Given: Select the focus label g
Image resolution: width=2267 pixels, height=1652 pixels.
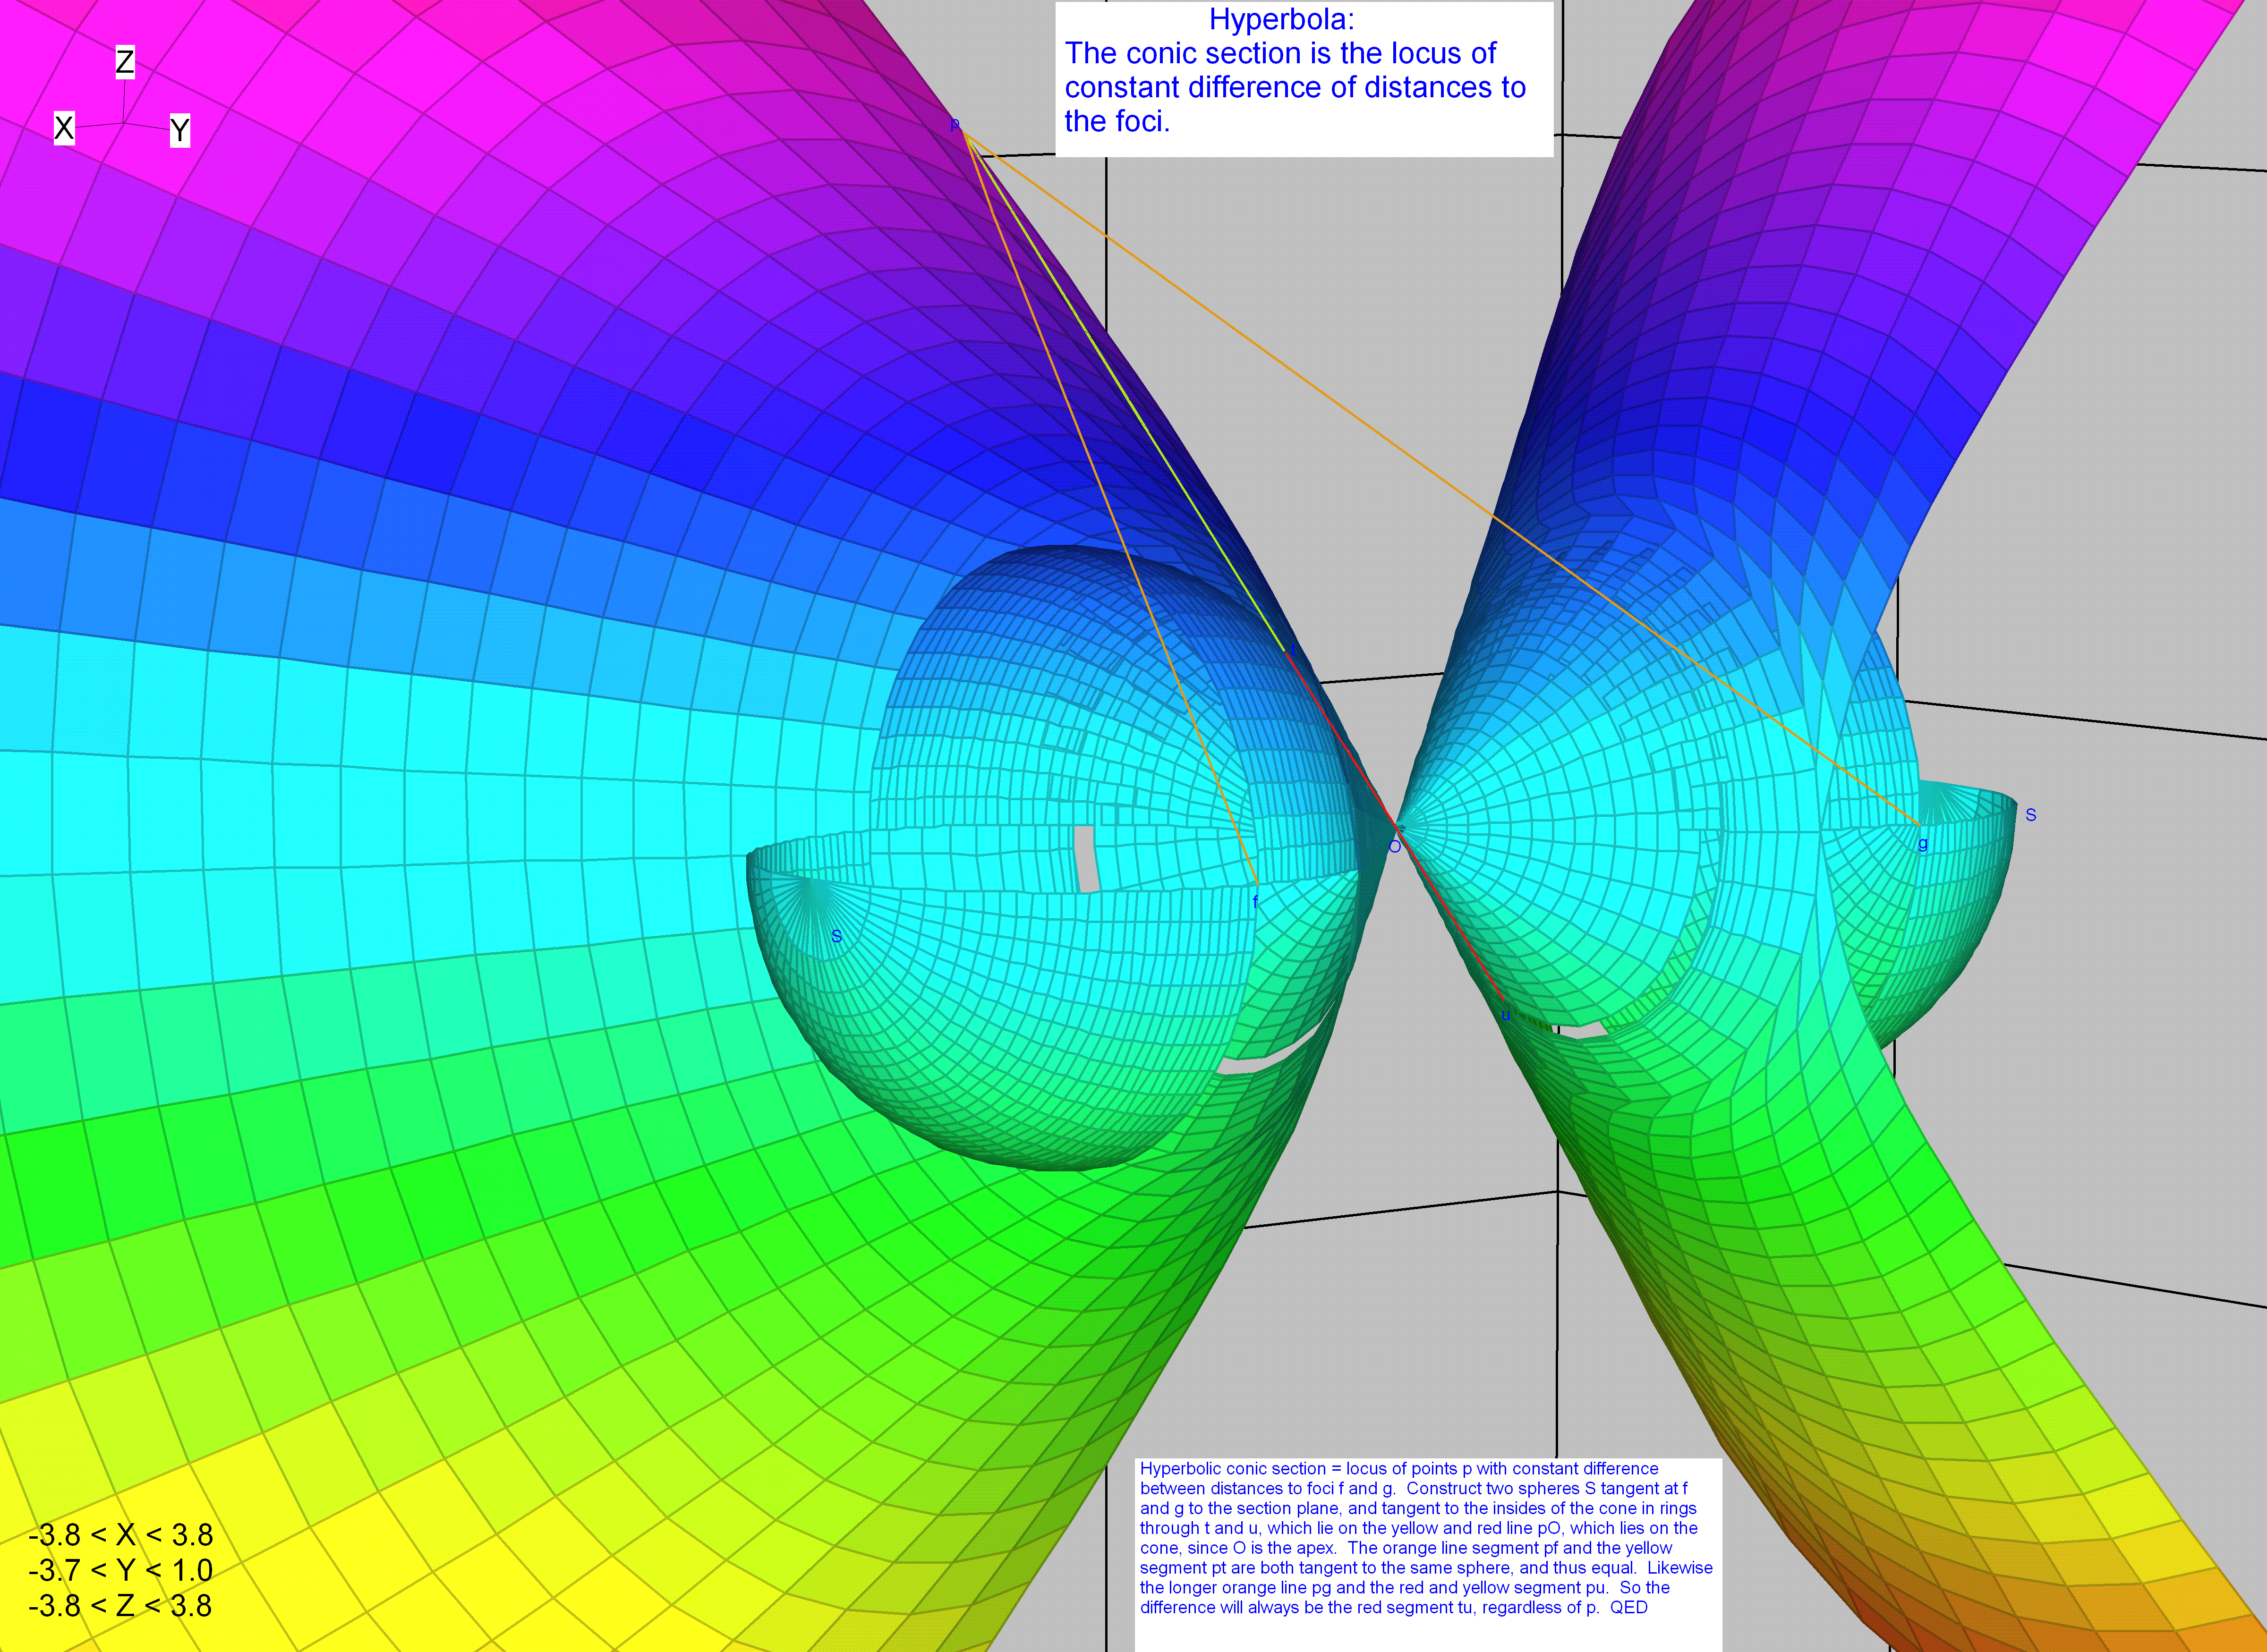Looking at the screenshot, I should coord(1923,844).
